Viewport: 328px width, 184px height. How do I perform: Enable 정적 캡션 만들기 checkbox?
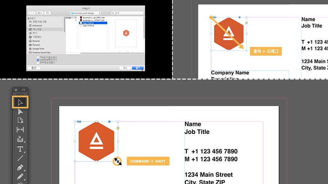point(38,63)
